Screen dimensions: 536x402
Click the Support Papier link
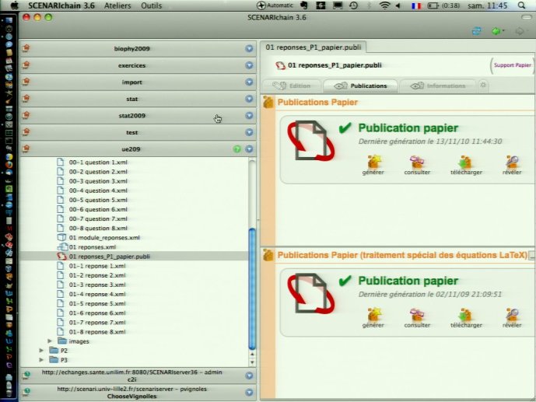[512, 65]
